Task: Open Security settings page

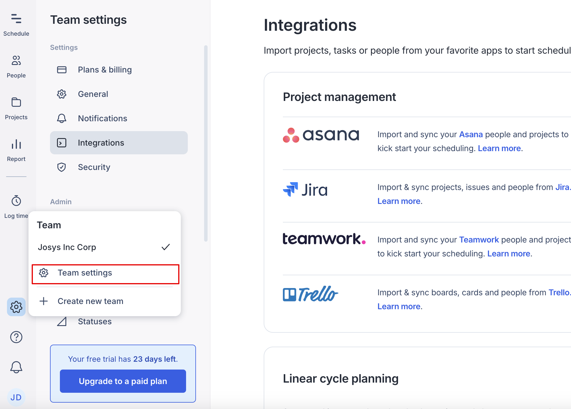Action: [94, 167]
